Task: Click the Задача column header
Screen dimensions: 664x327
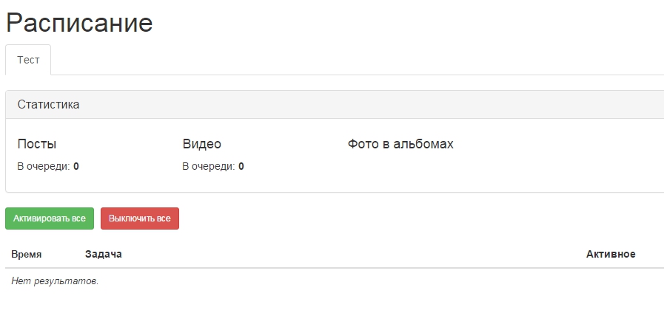Action: (103, 255)
